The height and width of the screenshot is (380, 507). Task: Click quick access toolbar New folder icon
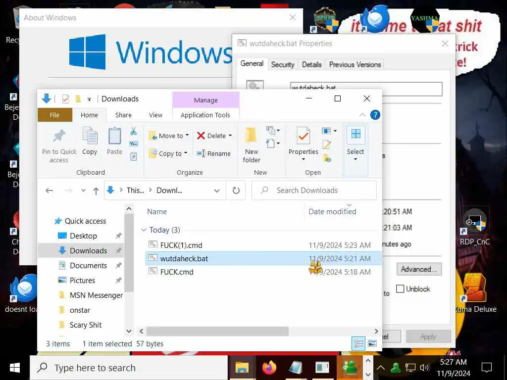[78, 99]
